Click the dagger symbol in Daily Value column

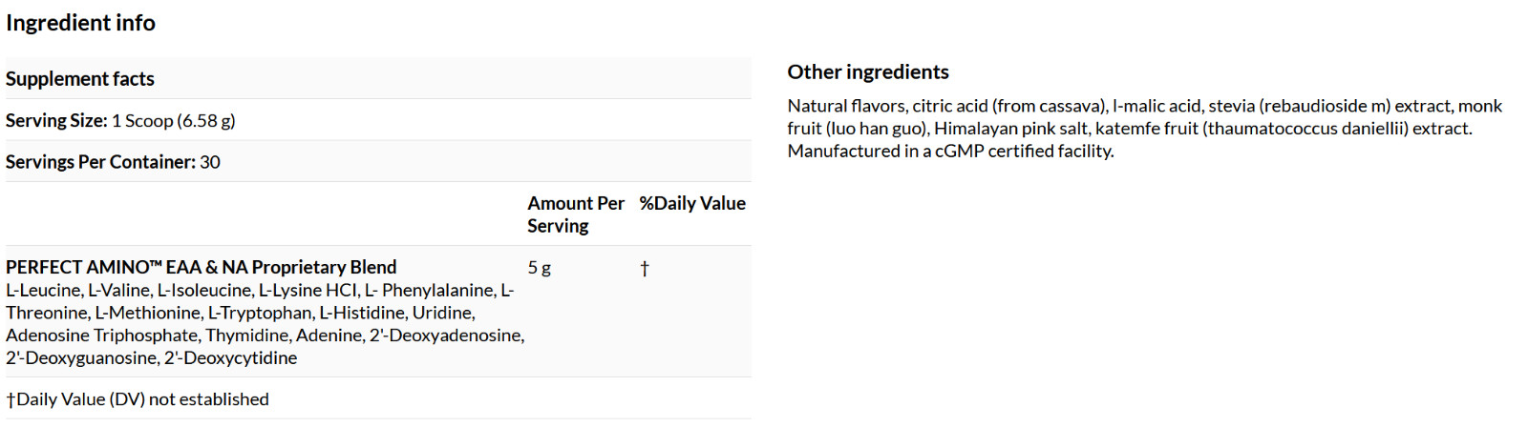[645, 269]
